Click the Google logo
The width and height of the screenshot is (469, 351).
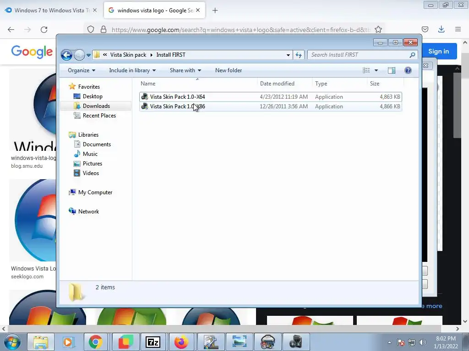(x=32, y=52)
